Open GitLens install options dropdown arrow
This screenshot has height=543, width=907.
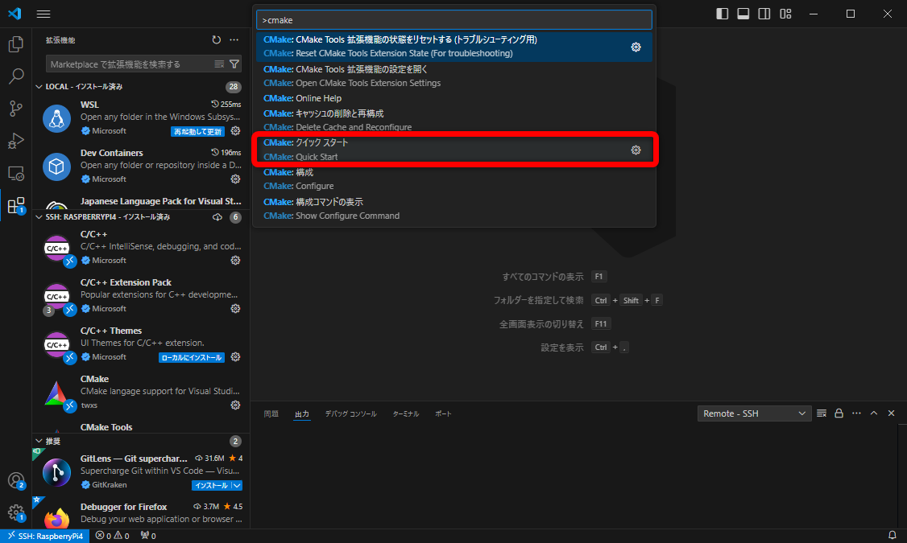(237, 486)
